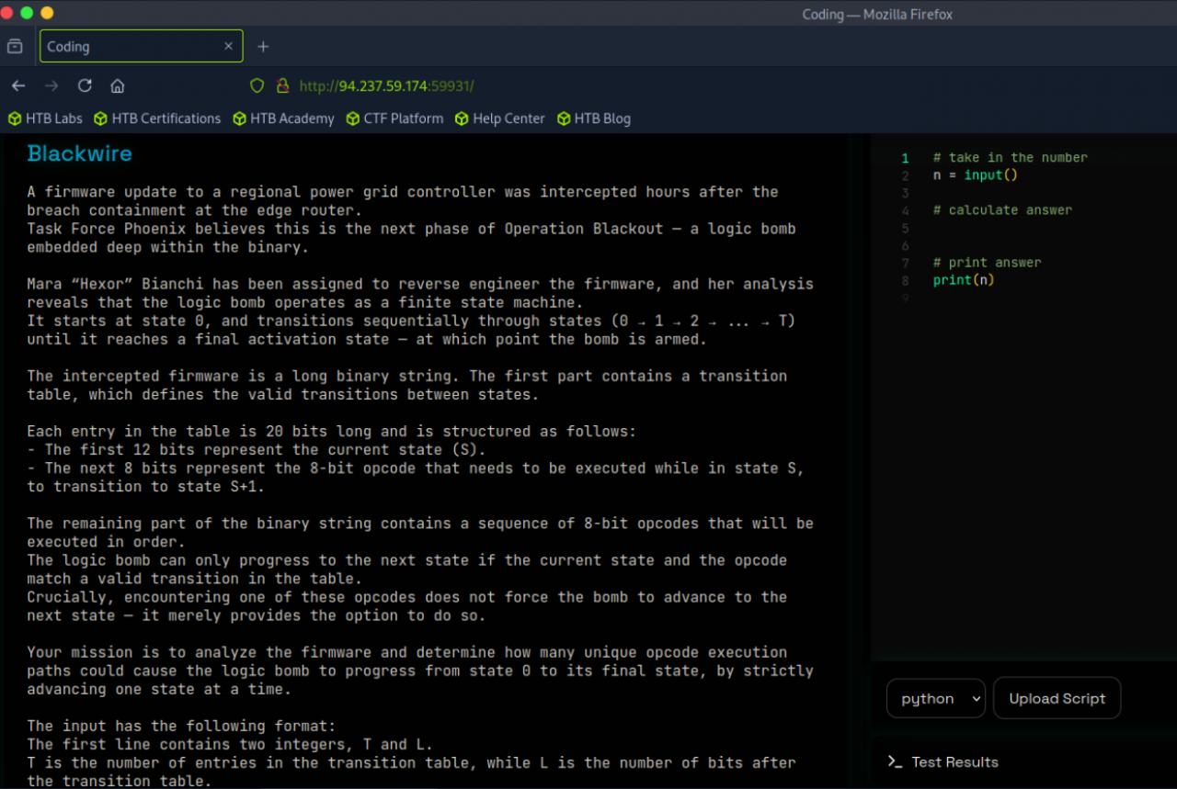Viewport: 1177px width, 789px height.
Task: Open HTB Academy bookmark
Action: [x=284, y=118]
